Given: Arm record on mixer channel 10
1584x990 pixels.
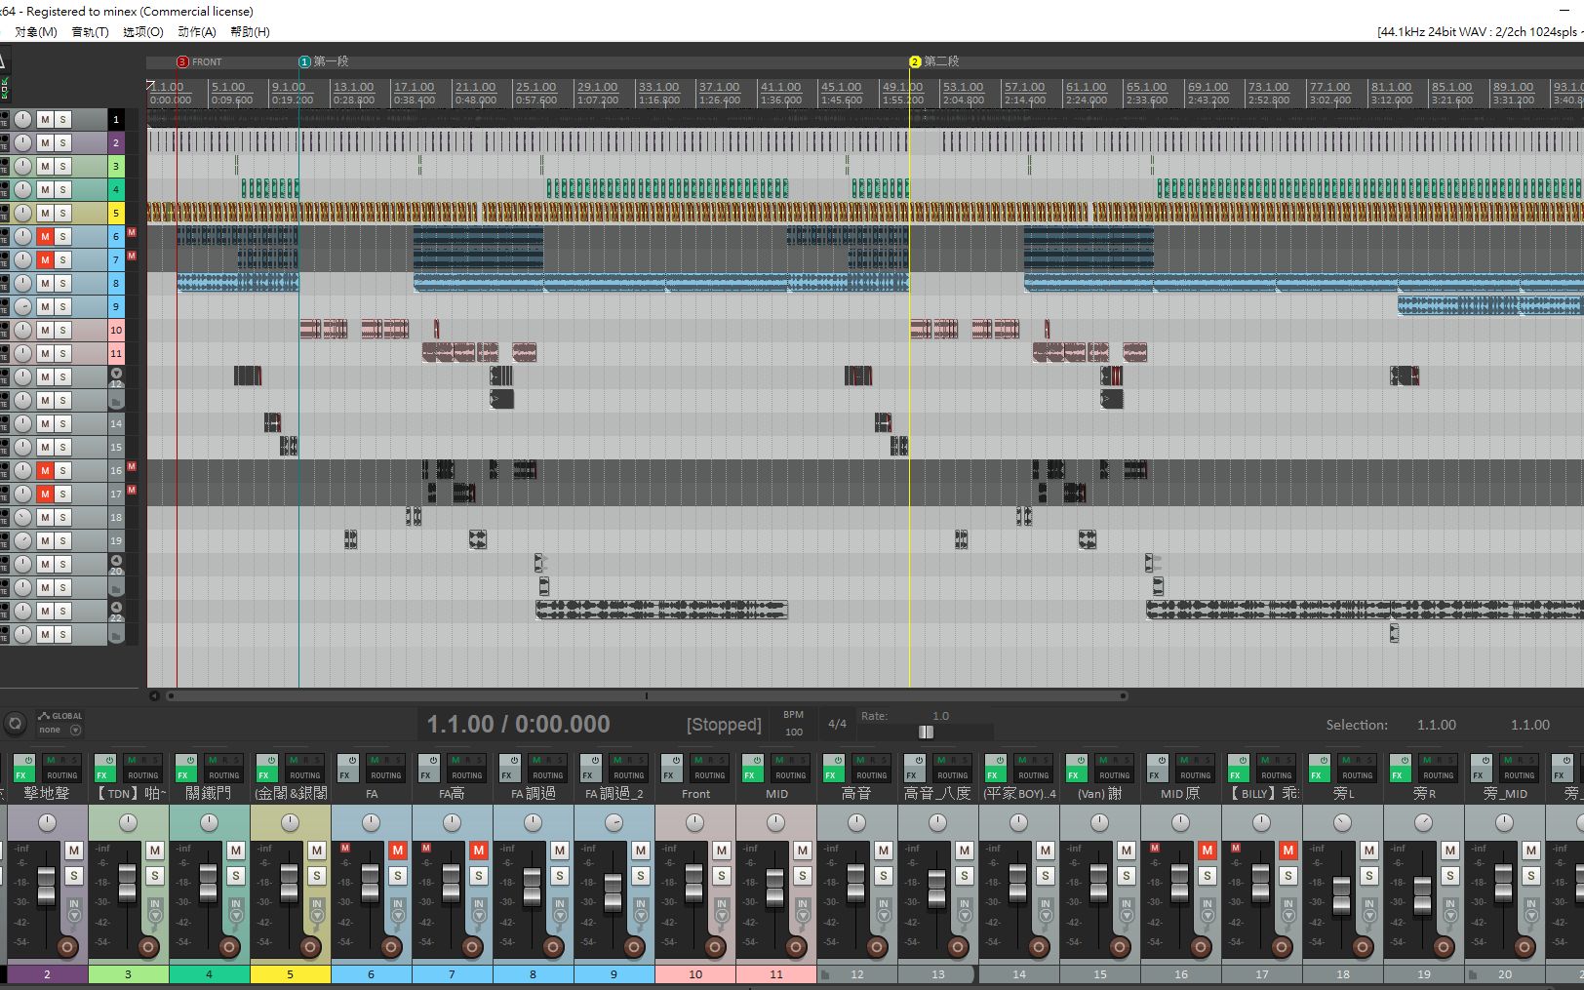Looking at the screenshot, I should click(715, 946).
